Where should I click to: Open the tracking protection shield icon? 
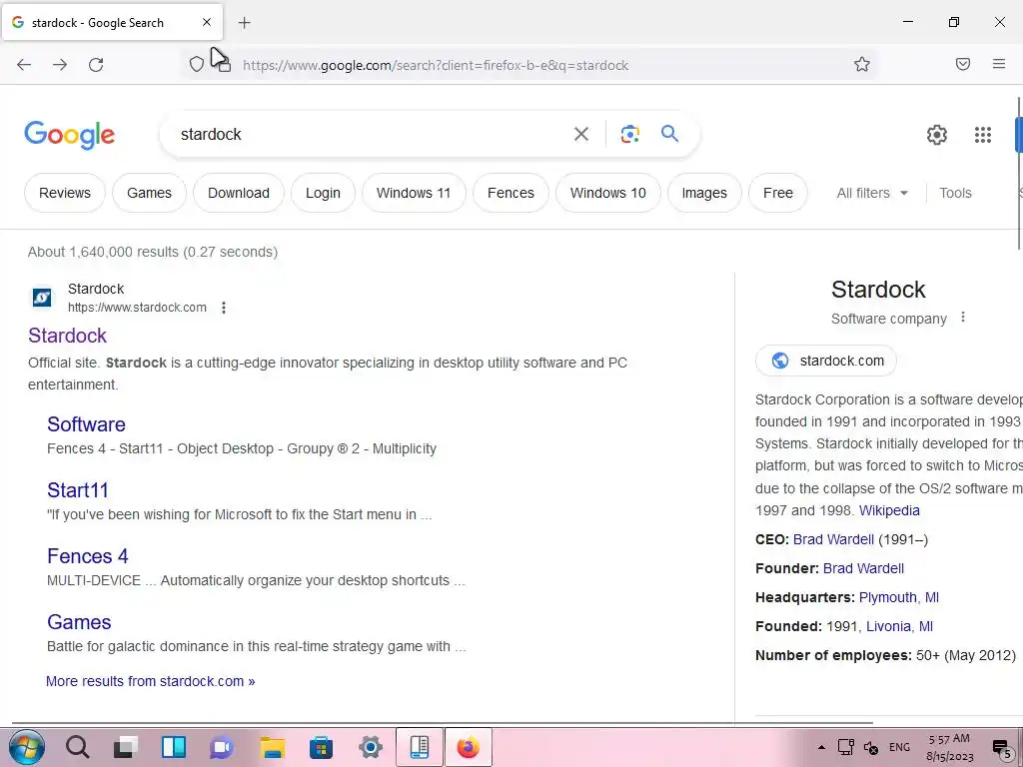[x=197, y=64]
